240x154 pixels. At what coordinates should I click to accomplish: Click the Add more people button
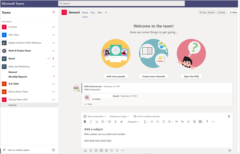[x=116, y=76]
